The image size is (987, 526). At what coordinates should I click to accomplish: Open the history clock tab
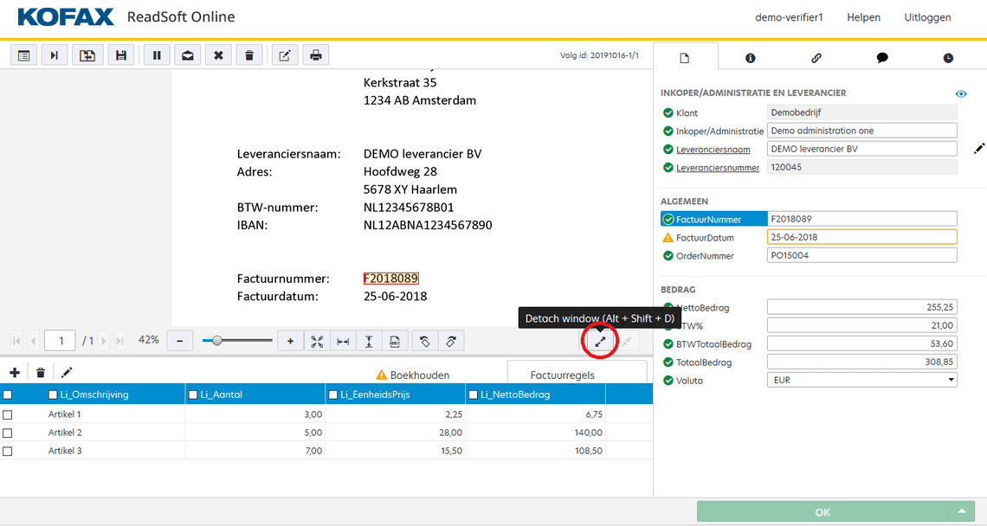(948, 58)
